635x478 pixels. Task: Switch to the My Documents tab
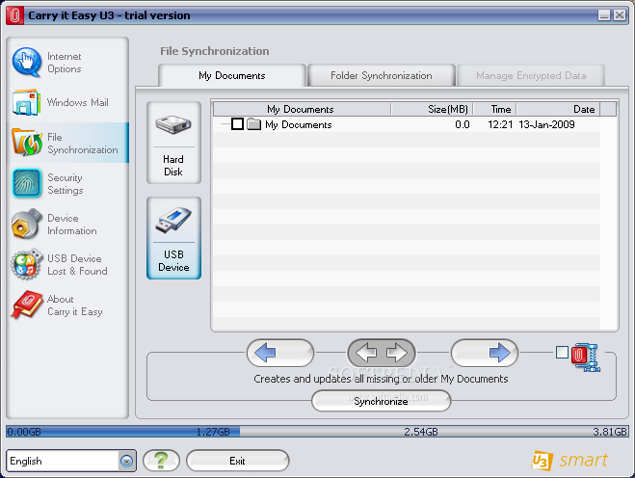point(232,75)
